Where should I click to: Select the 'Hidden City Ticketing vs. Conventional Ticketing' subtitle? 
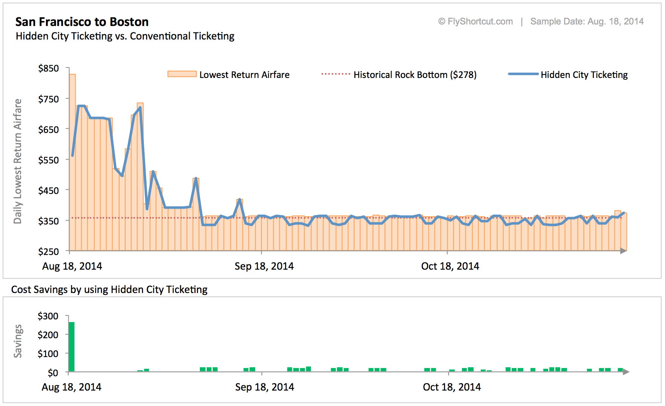pos(125,36)
